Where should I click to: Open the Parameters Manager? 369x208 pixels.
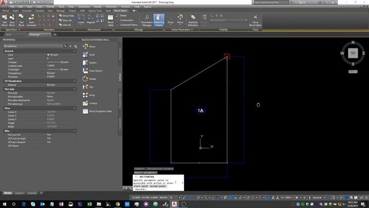coord(147,20)
